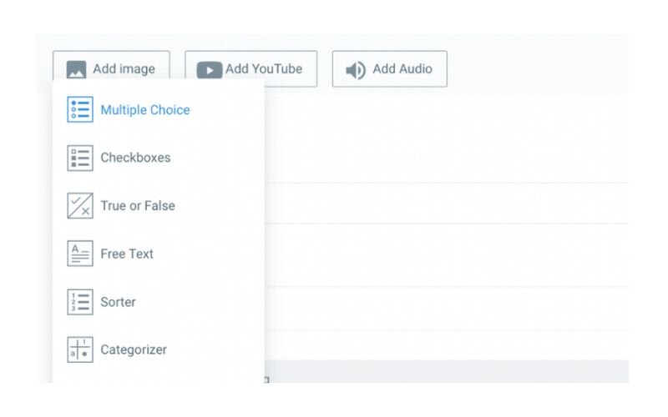Choose Checkboxes from the question type list
The image size is (668, 417).
click(135, 158)
